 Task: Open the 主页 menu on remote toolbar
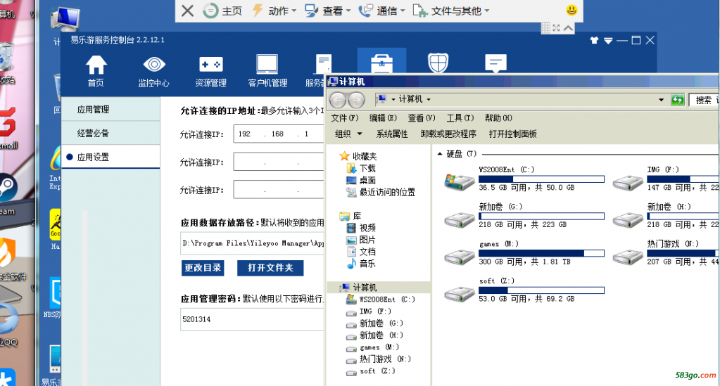[222, 11]
